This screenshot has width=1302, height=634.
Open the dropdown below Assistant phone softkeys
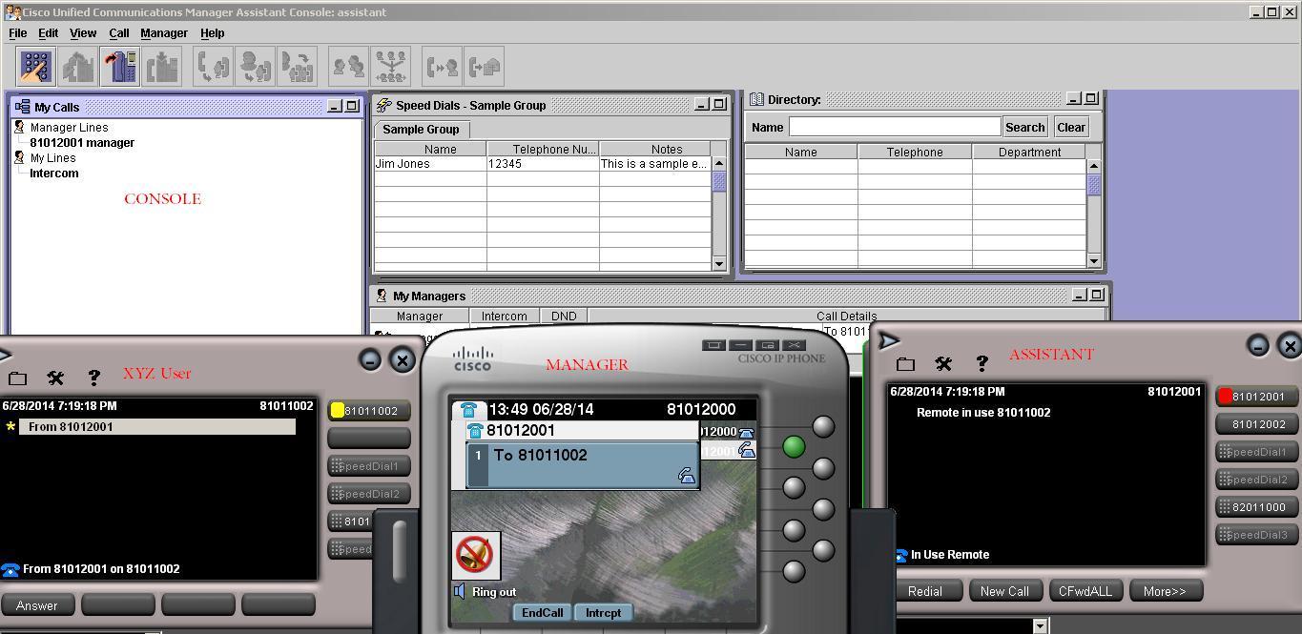click(x=1041, y=625)
